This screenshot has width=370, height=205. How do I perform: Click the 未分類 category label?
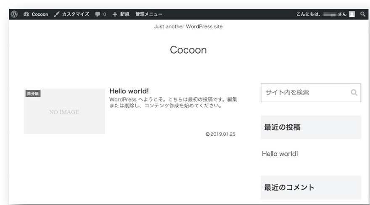pyautogui.click(x=33, y=93)
